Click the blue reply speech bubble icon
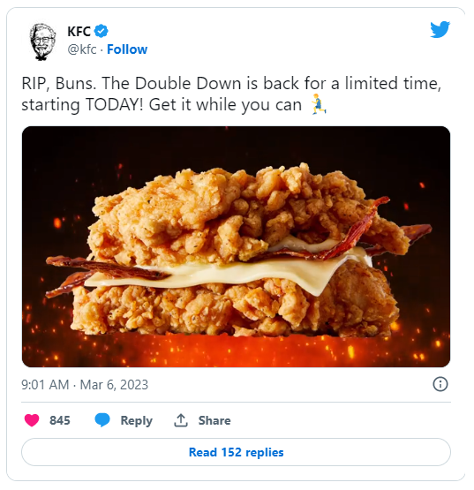Screen dimensions: 474x490 point(102,420)
